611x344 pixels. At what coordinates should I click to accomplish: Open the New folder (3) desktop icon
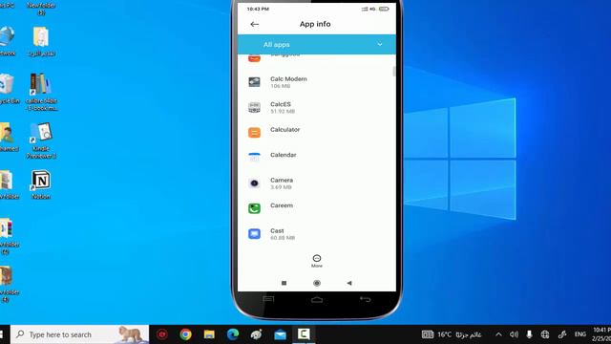(41, 8)
